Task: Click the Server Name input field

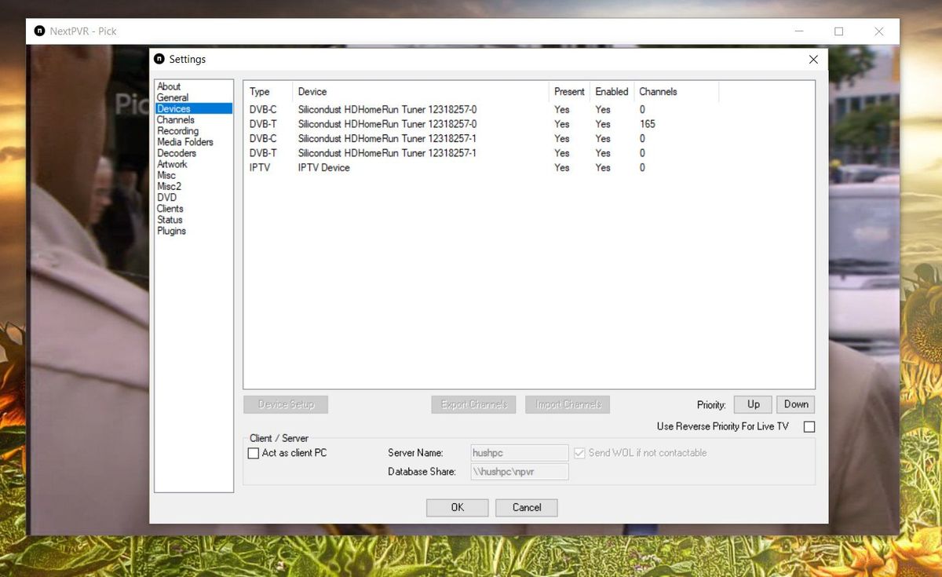Action: point(519,452)
